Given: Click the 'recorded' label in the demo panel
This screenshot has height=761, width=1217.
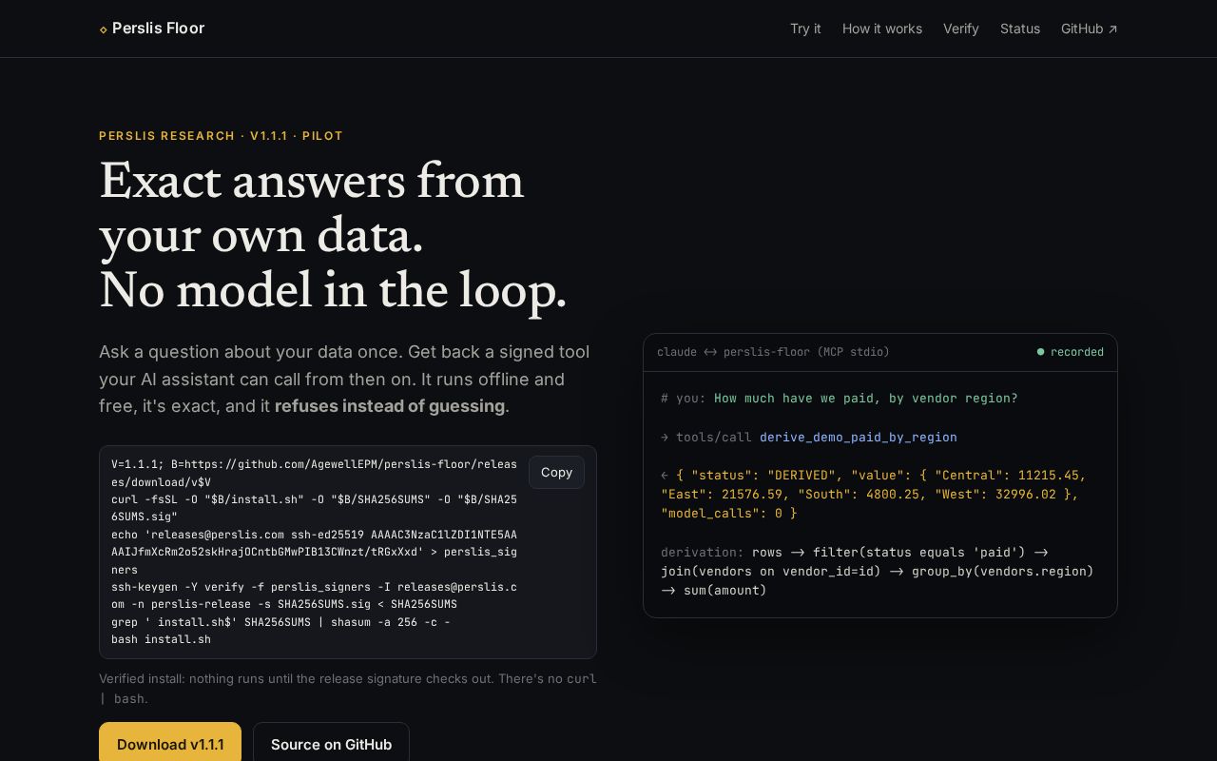Looking at the screenshot, I should click(1077, 352).
